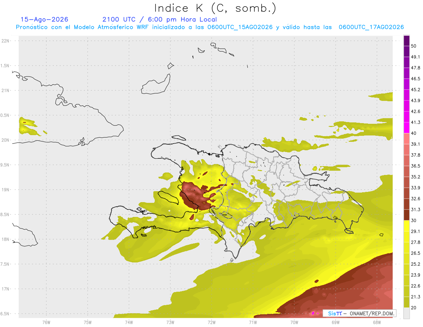Click the '27.8' color scale value
Image resolution: width=423 pixels, height=327 pixels.
(416, 242)
